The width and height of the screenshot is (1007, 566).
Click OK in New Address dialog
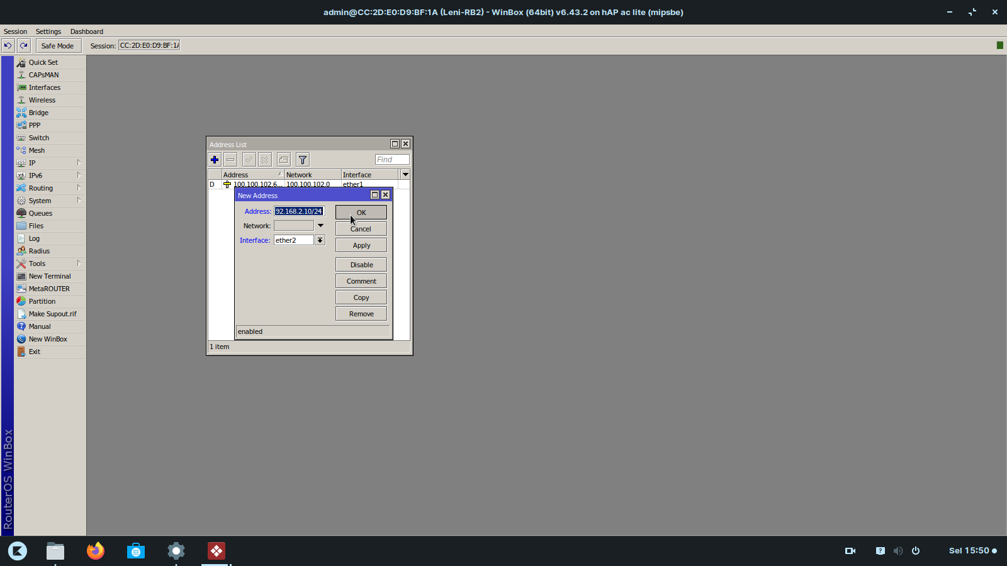pyautogui.click(x=361, y=213)
